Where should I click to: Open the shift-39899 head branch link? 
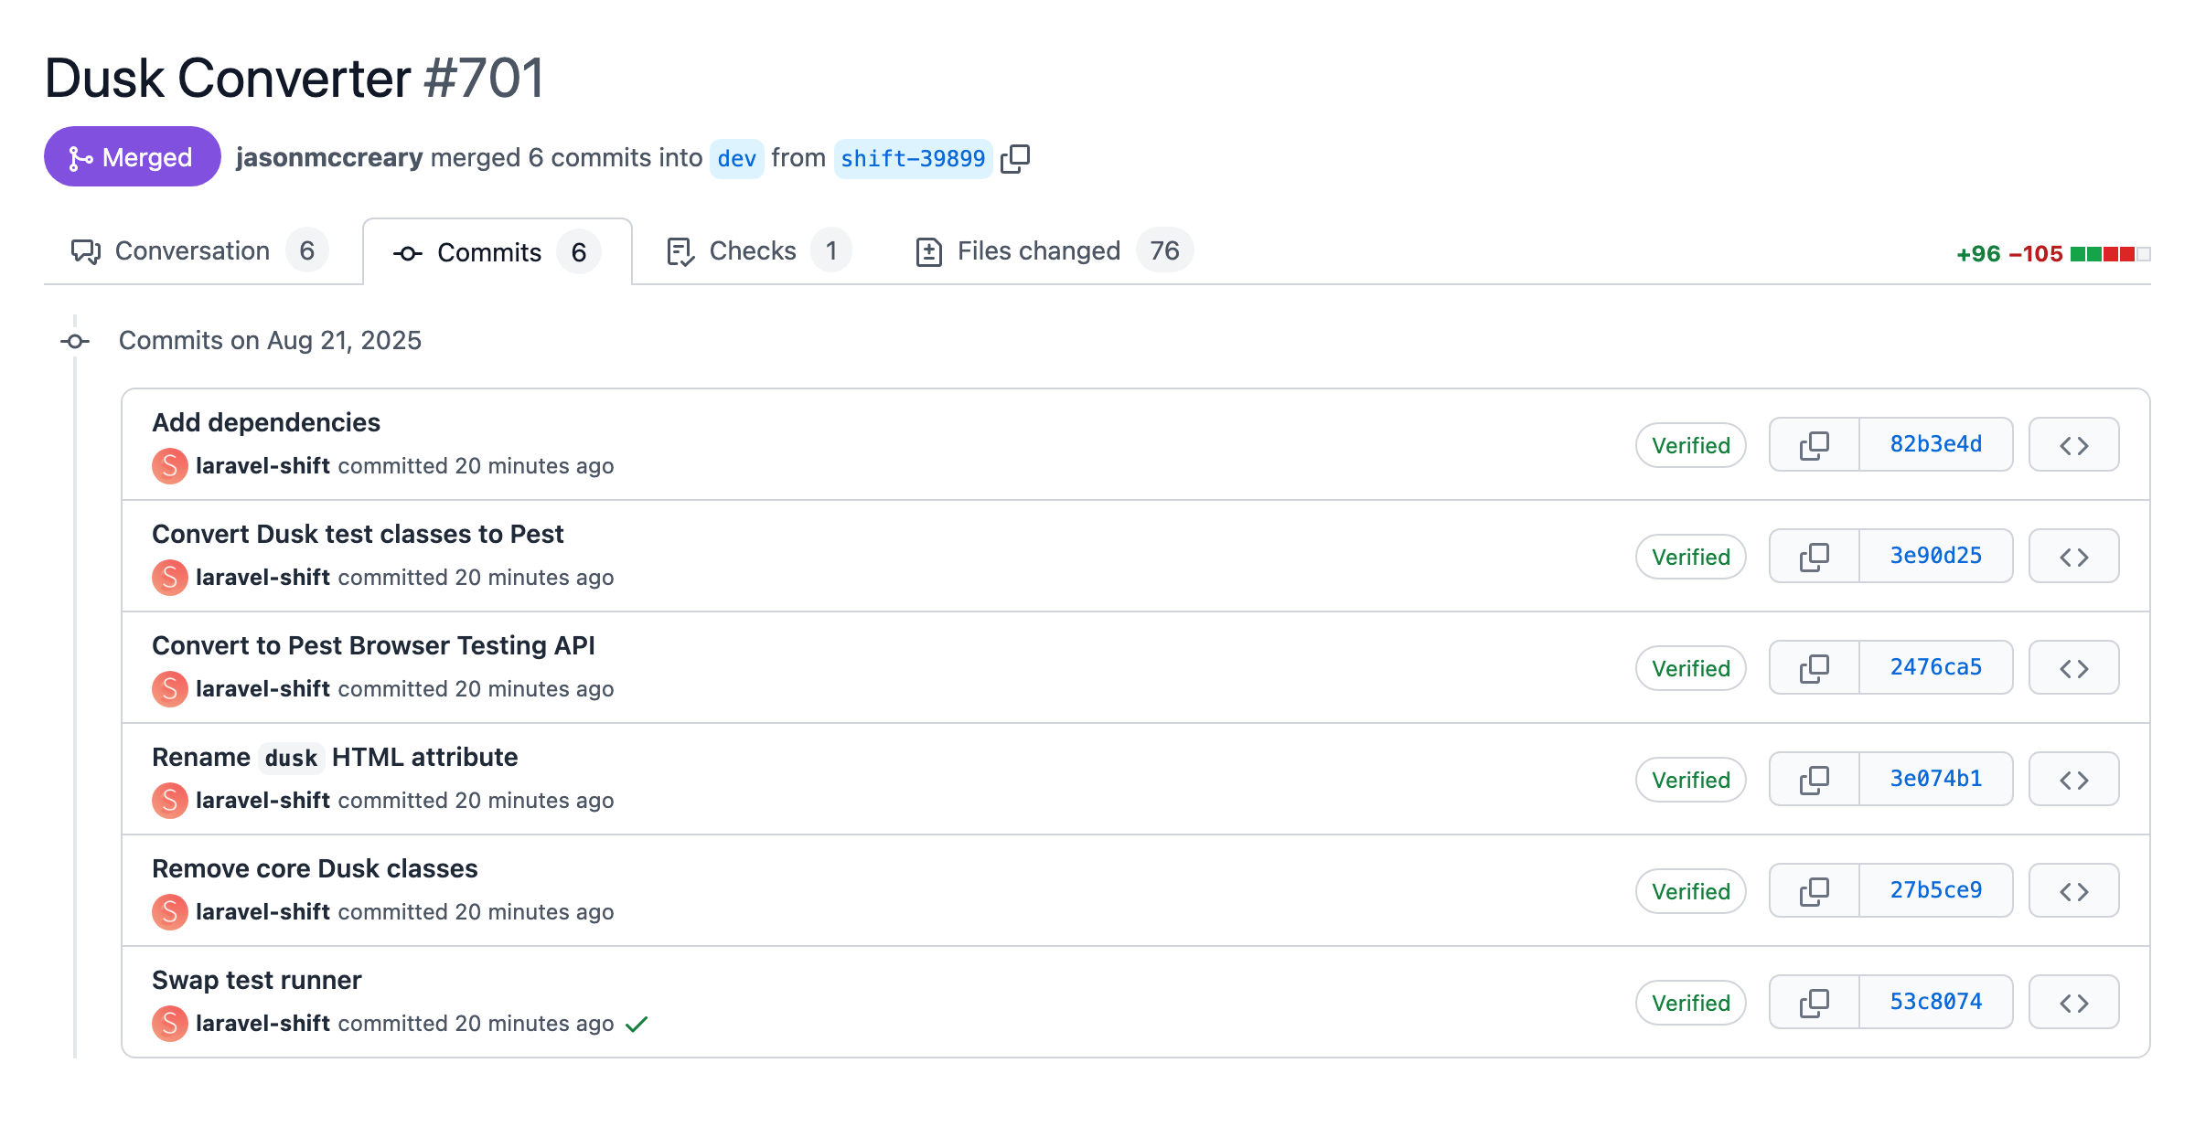point(913,159)
